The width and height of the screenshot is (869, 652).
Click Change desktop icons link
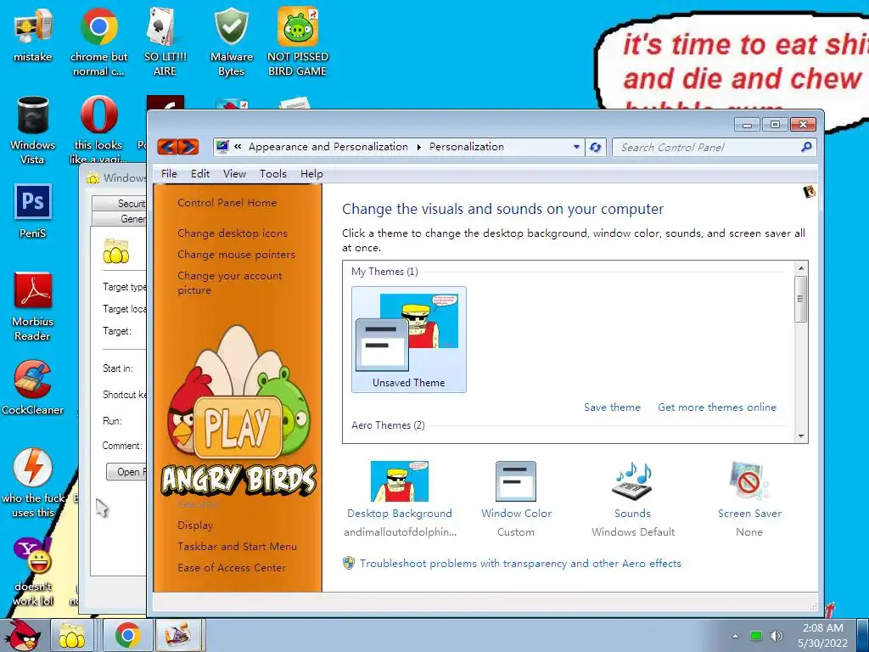pos(233,233)
